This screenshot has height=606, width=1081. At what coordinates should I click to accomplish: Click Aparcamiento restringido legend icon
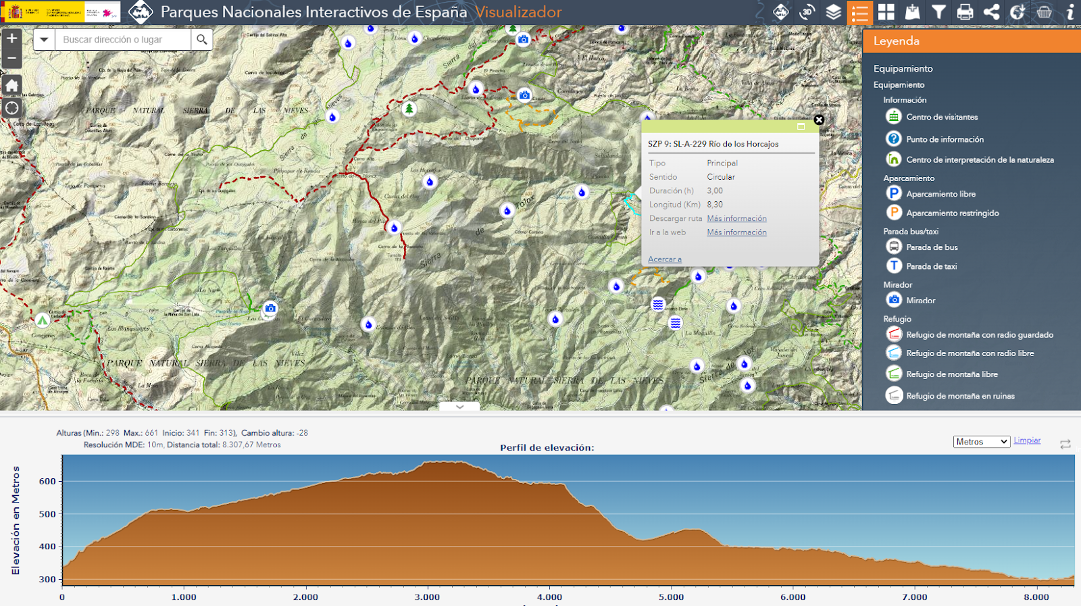tap(894, 212)
